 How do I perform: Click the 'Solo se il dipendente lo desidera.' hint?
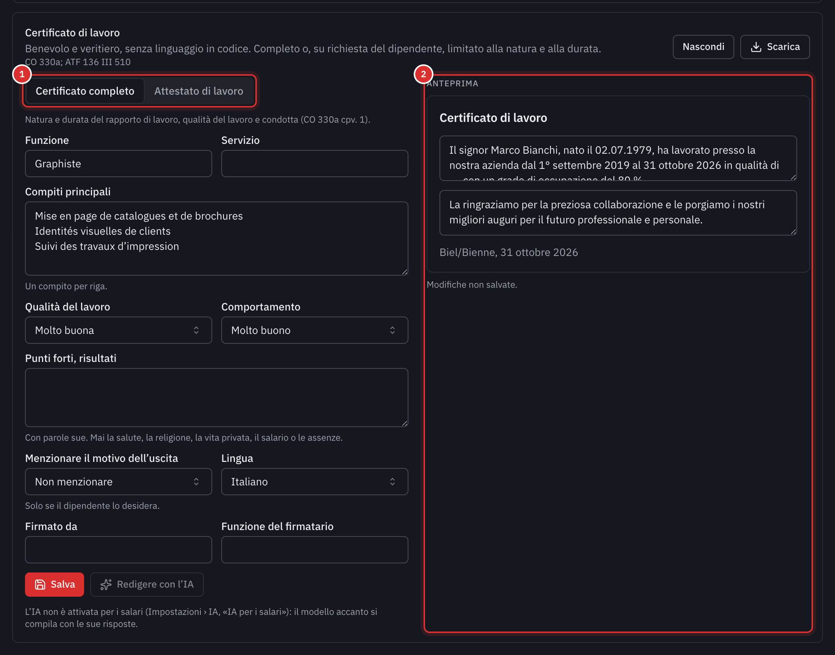(x=92, y=506)
